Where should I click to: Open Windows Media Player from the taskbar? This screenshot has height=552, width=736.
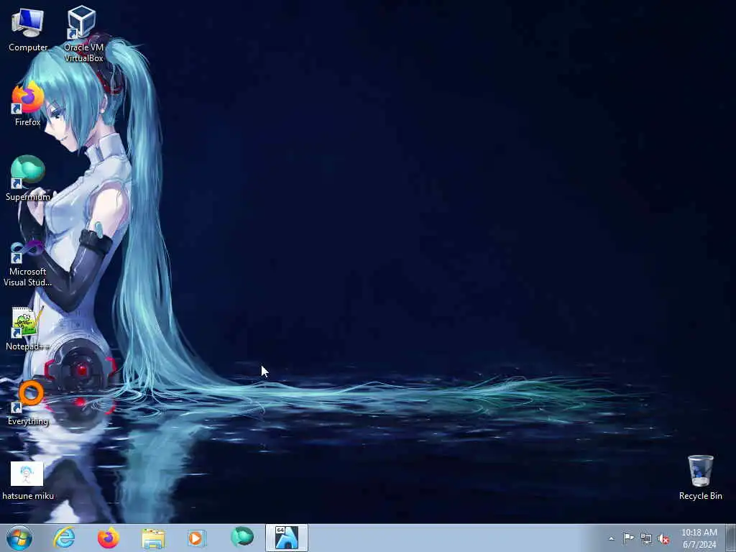pyautogui.click(x=197, y=538)
